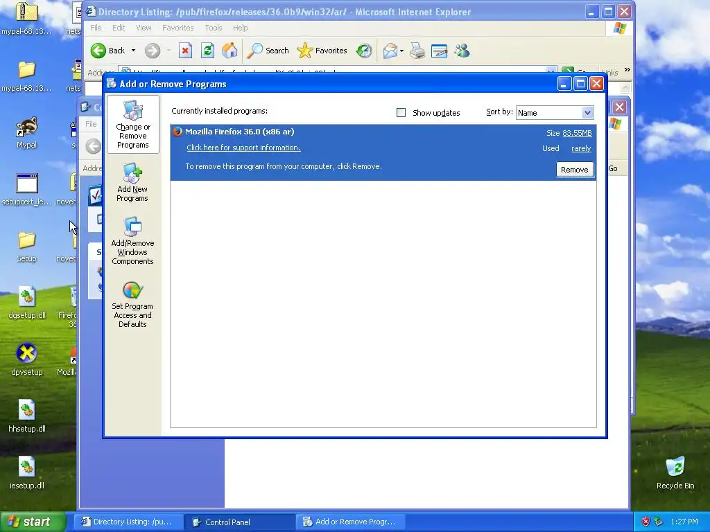Select iesetup.dll file on desktop
Screen dimensions: 710x532
tap(27, 473)
